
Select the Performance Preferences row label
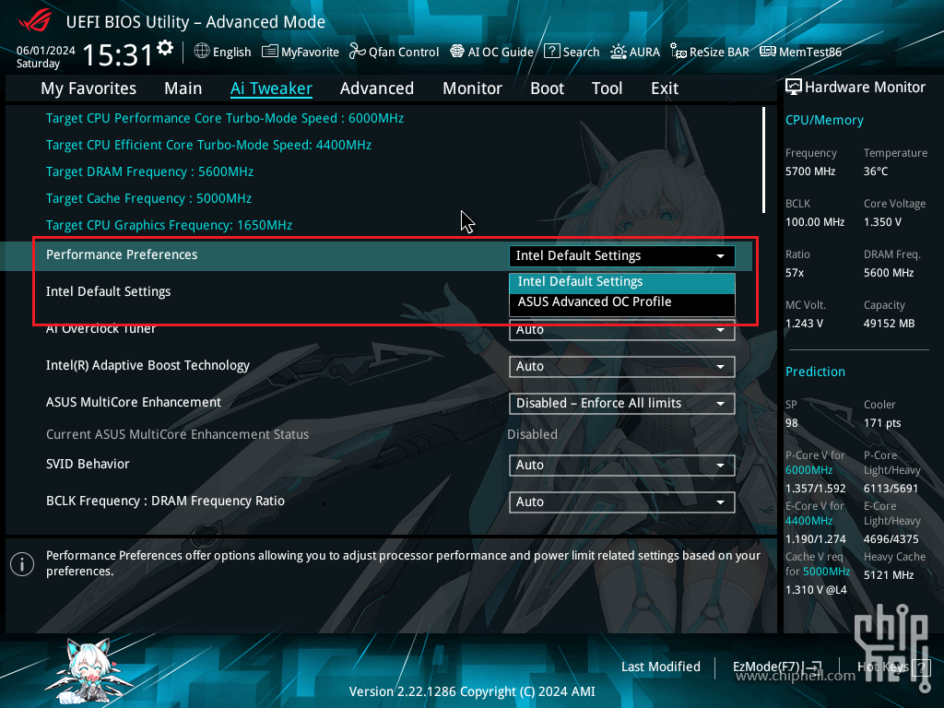[122, 254]
